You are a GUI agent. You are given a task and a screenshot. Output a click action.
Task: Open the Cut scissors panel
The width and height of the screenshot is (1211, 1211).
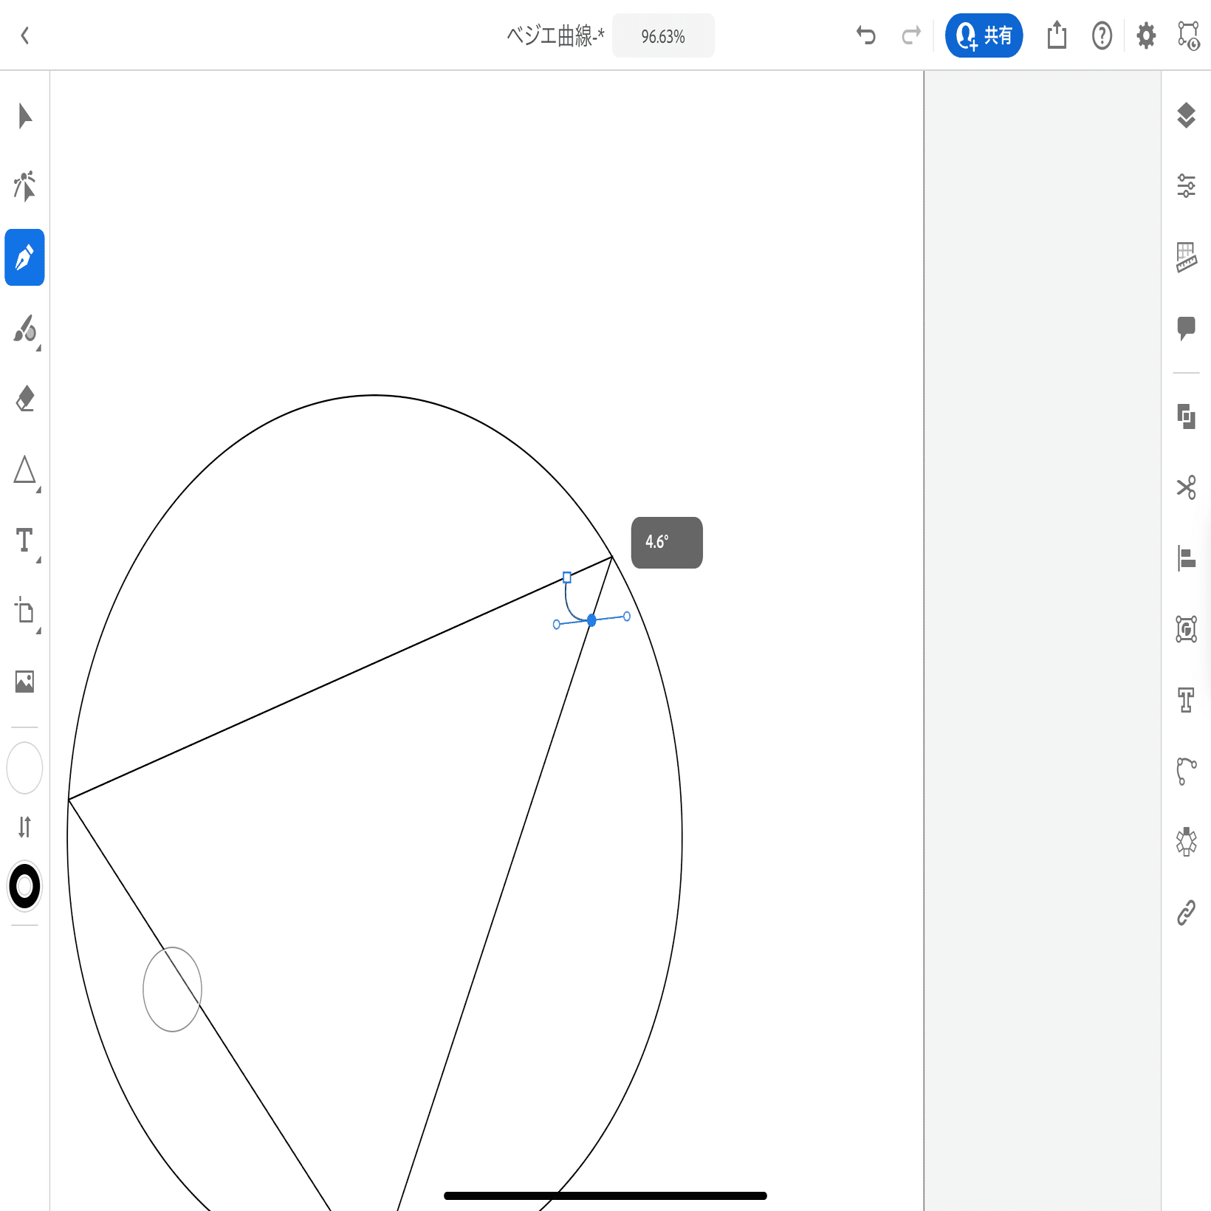click(1186, 487)
